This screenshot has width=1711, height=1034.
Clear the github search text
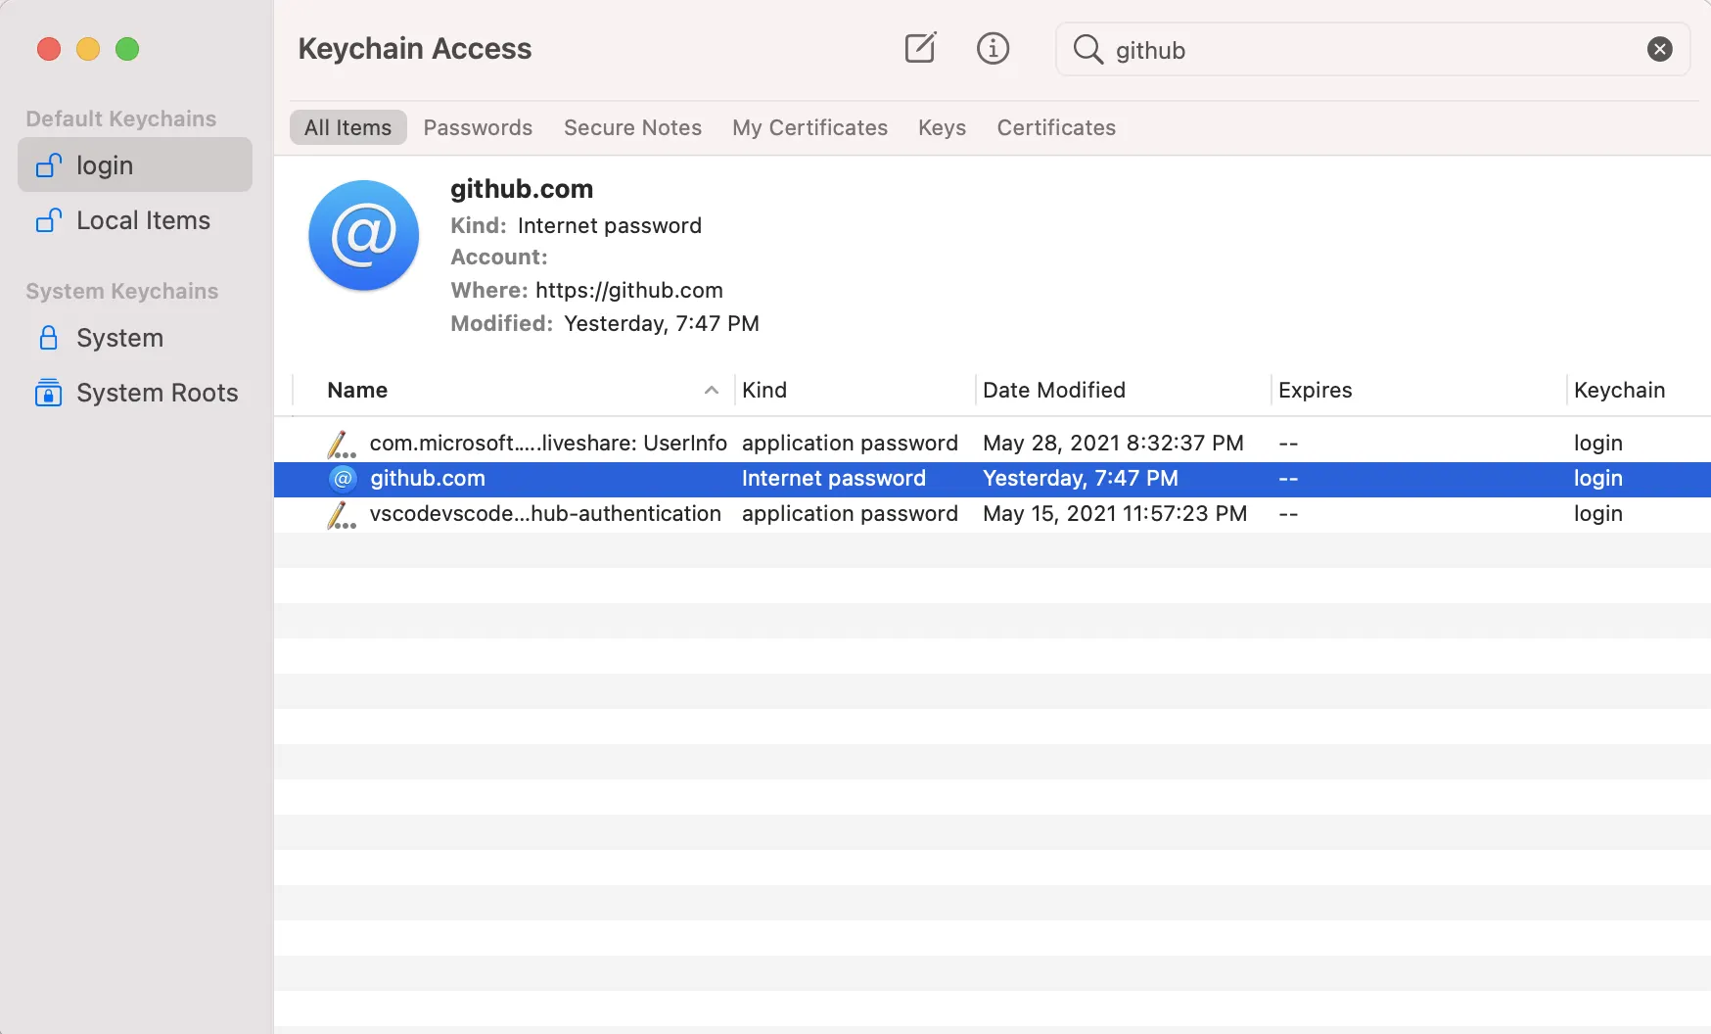[1659, 49]
